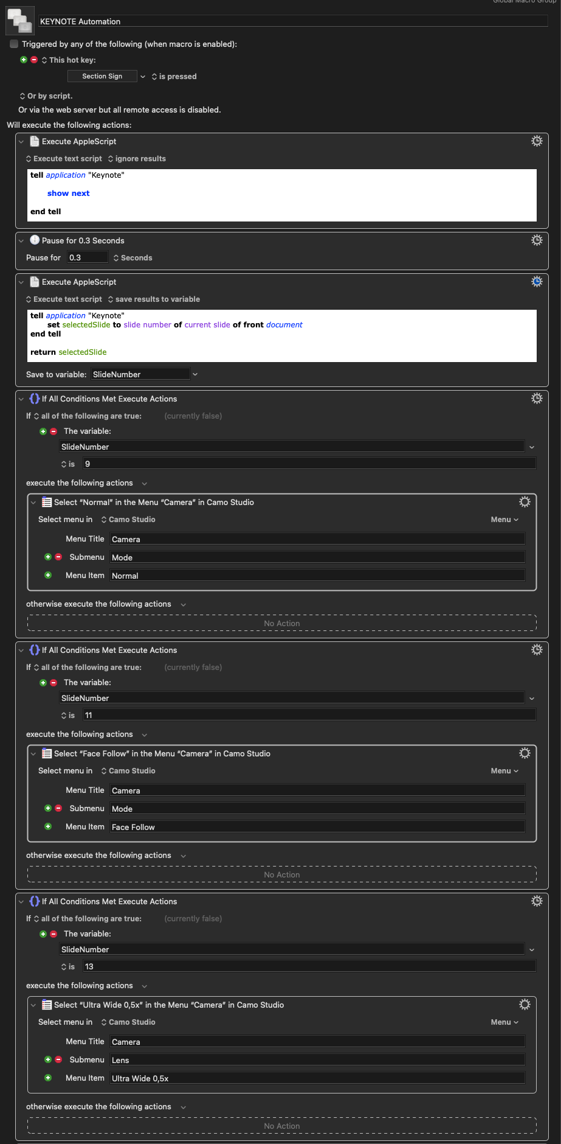Remove Mode submenu row in Face Follow action
The image size is (561, 1144).
pos(58,808)
